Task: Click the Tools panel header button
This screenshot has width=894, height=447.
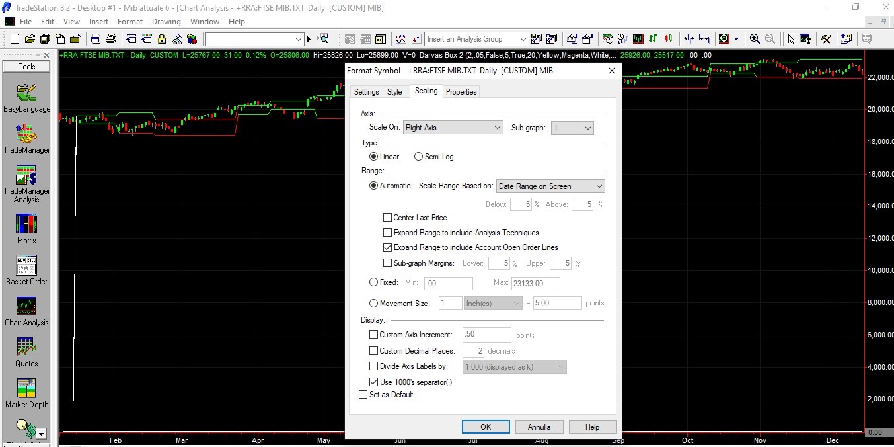Action: pos(26,67)
